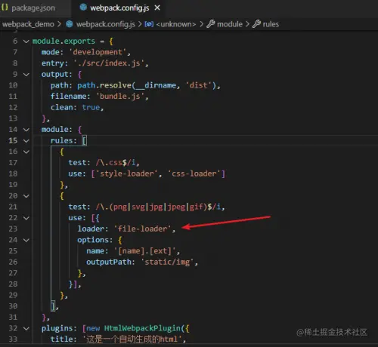Viewport: 378px width, 347px height.
Task: Click webpack.config.js in the breadcrumb path
Action: 106,24
